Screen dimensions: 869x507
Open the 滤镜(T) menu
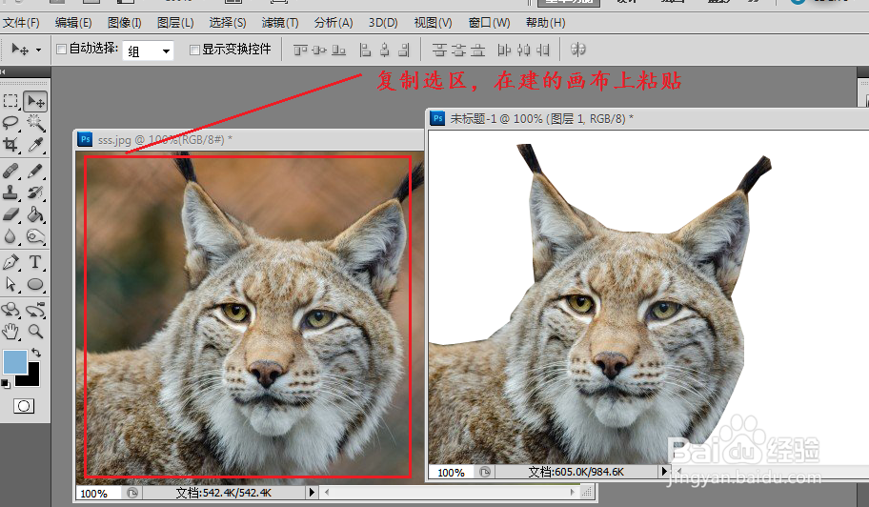[280, 23]
